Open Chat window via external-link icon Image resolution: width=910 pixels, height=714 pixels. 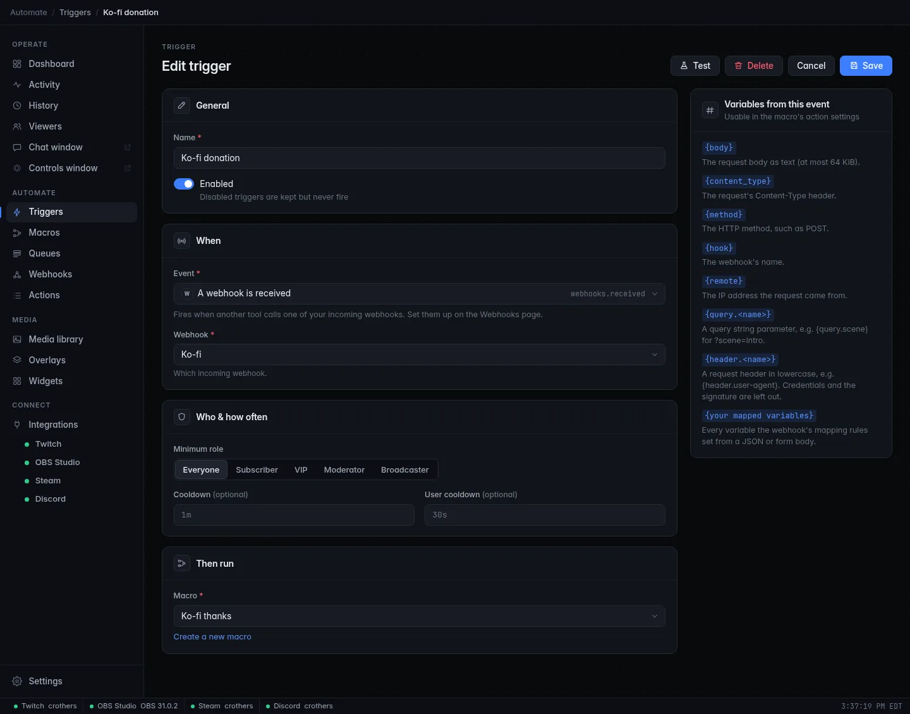(128, 147)
